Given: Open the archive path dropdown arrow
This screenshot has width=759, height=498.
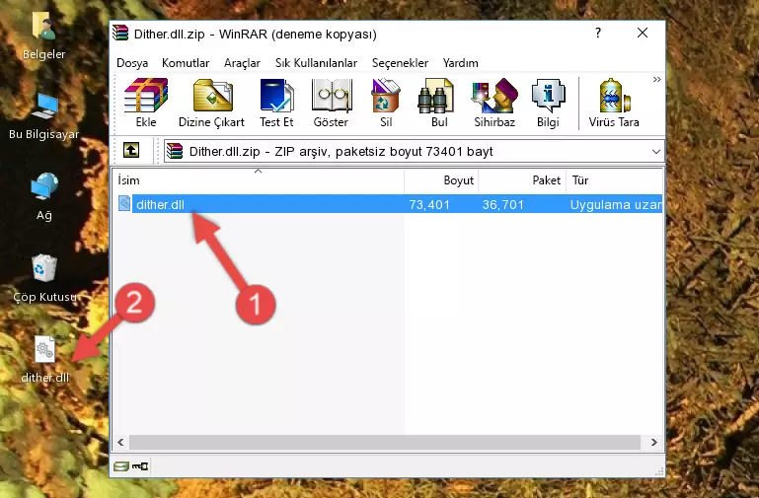Looking at the screenshot, I should pos(656,151).
